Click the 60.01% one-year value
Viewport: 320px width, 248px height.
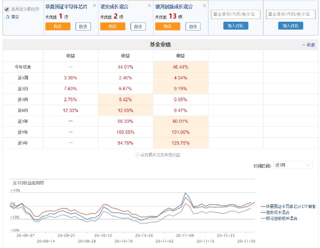(180, 121)
